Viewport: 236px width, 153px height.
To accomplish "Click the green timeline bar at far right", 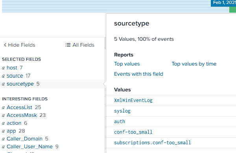I will click(x=232, y=9).
